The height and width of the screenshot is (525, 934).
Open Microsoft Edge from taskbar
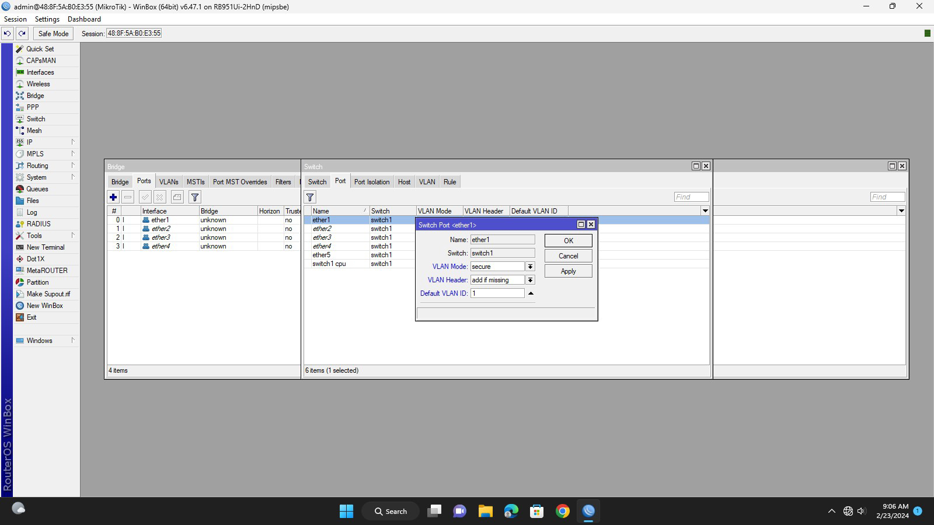tap(511, 511)
